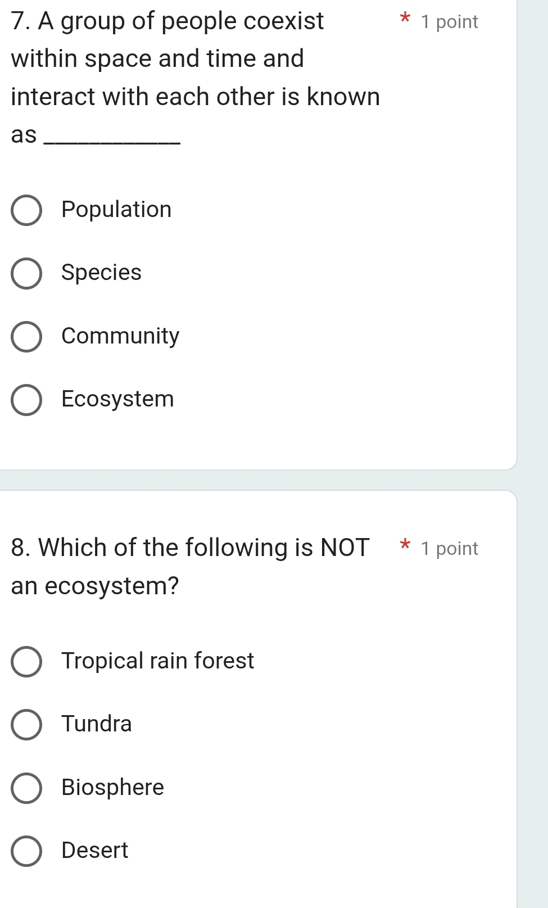Click the Biosphere answer label text
This screenshot has width=548, height=908.
click(112, 788)
